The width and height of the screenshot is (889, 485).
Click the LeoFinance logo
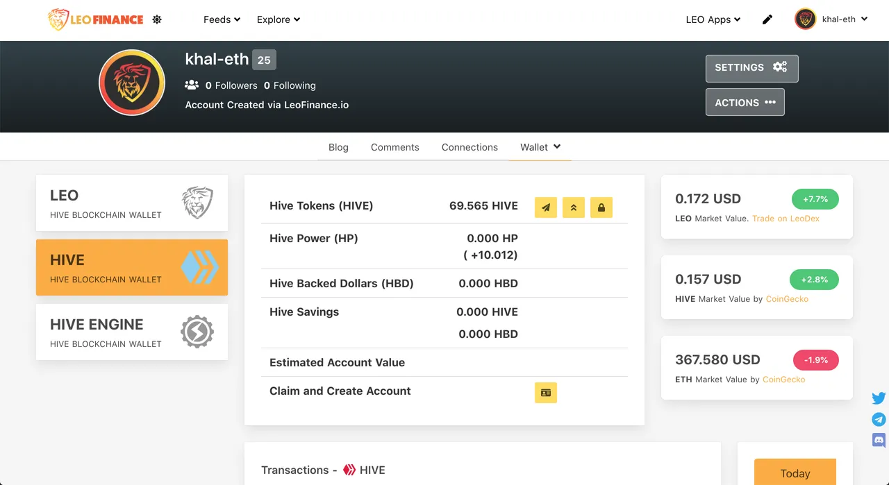click(96, 19)
